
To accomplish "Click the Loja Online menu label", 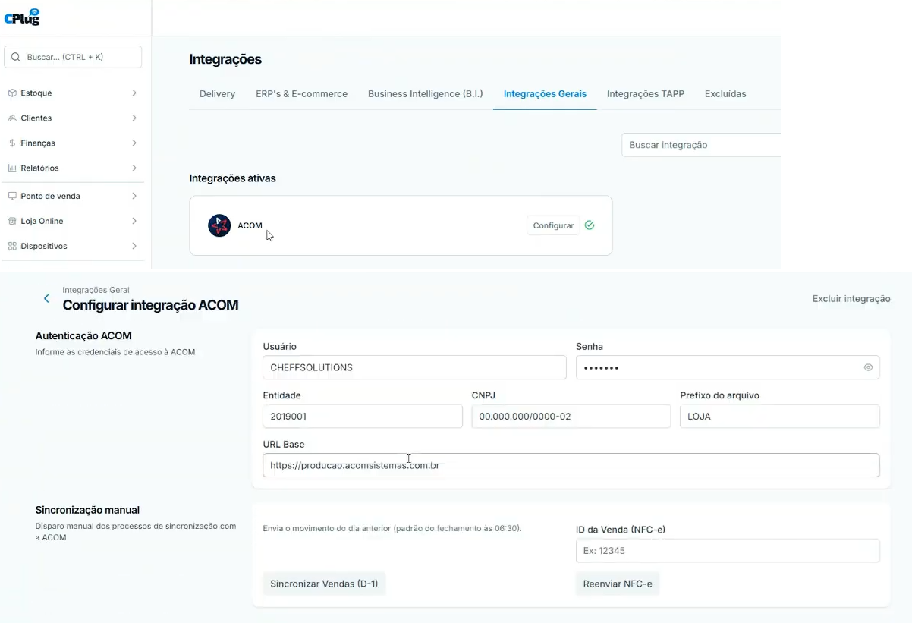I will pos(42,222).
